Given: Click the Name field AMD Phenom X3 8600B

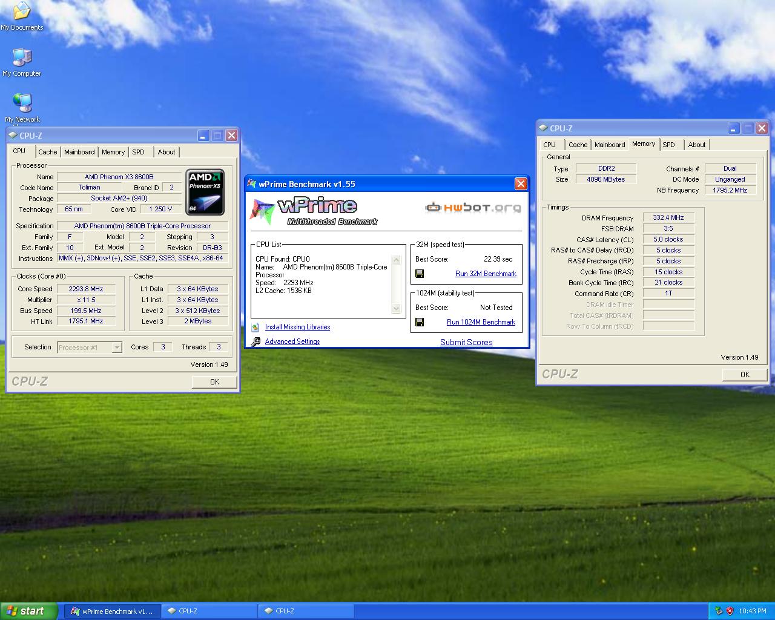Looking at the screenshot, I should pyautogui.click(x=119, y=177).
